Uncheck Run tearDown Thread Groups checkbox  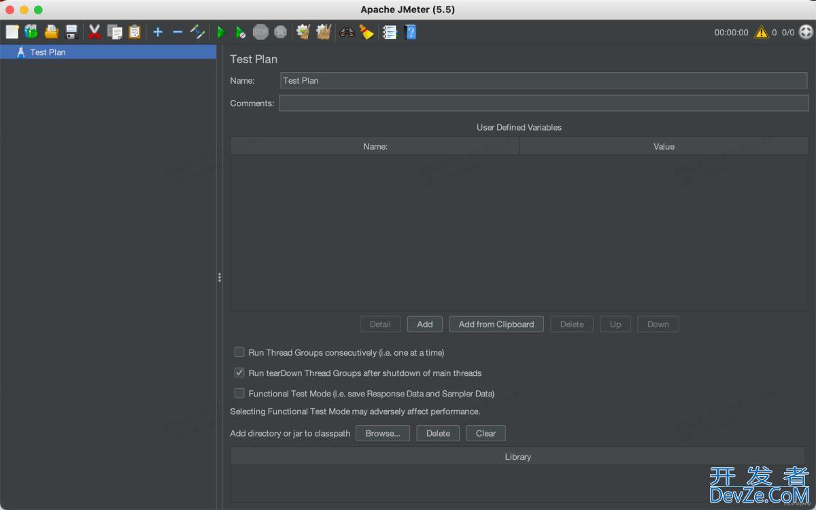pyautogui.click(x=239, y=373)
